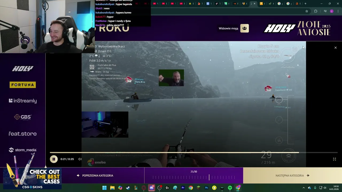Open the Chrome extensions puzzle menu
Viewport: 342px width, 192px height.
(316, 11)
